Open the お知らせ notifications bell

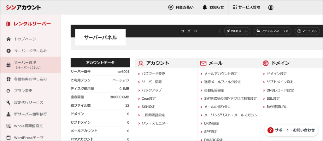[213, 7]
